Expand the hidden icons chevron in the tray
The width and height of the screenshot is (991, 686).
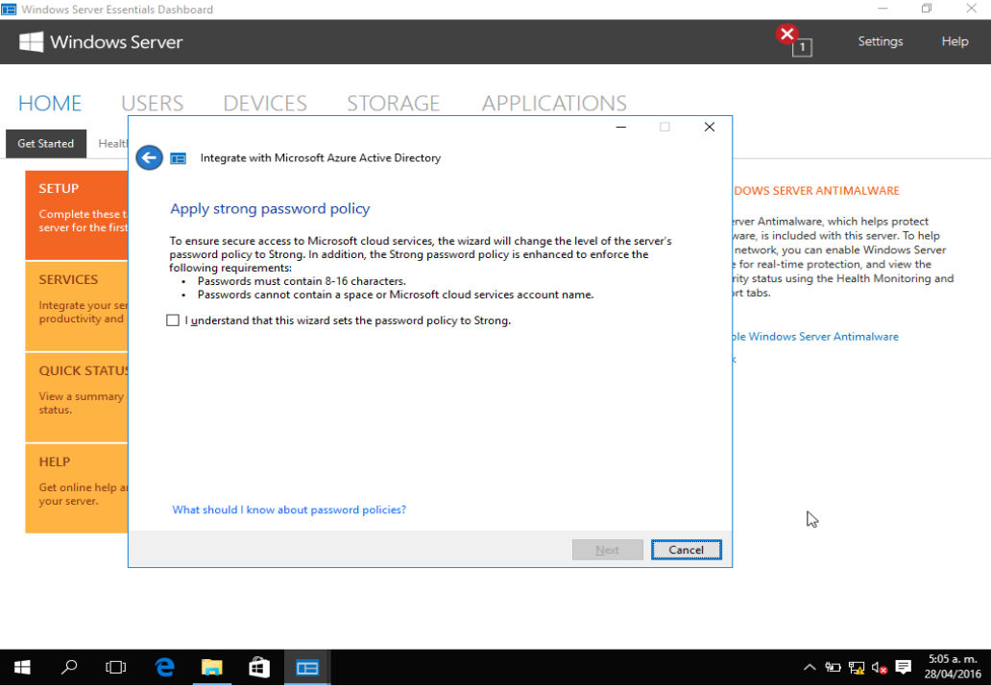click(x=810, y=666)
